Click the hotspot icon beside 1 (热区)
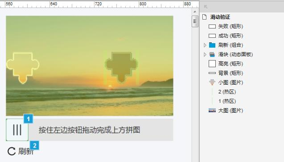The height and width of the screenshot is (162, 284). [212, 101]
